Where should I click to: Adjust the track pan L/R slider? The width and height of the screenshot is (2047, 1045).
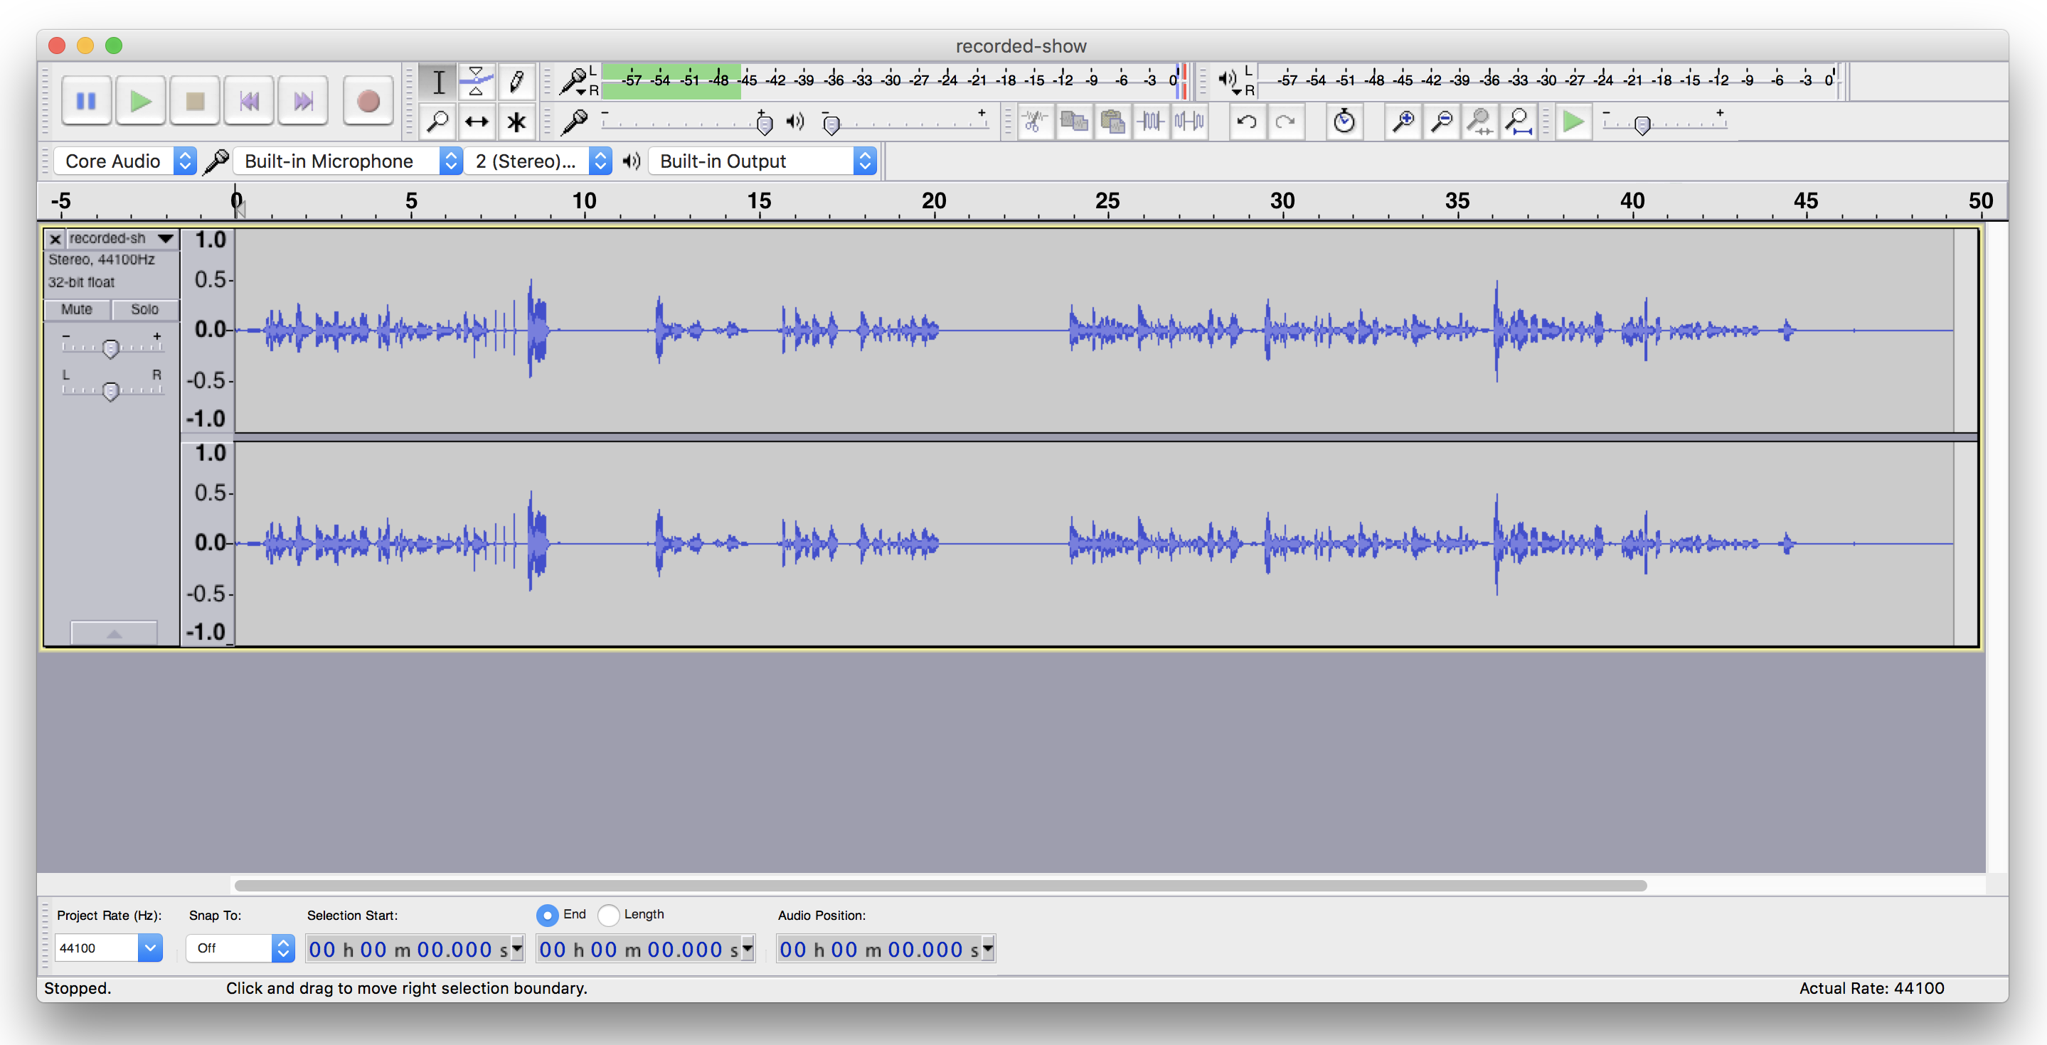[x=110, y=391]
